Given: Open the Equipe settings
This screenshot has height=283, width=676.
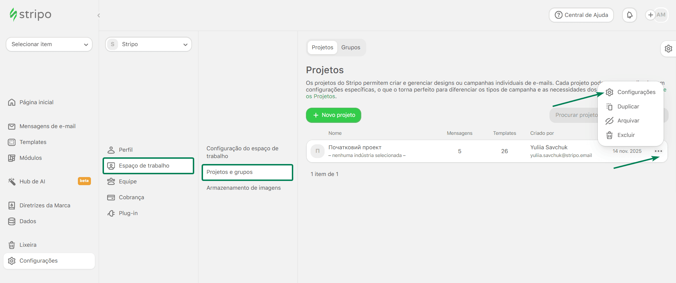Looking at the screenshot, I should pyautogui.click(x=128, y=182).
